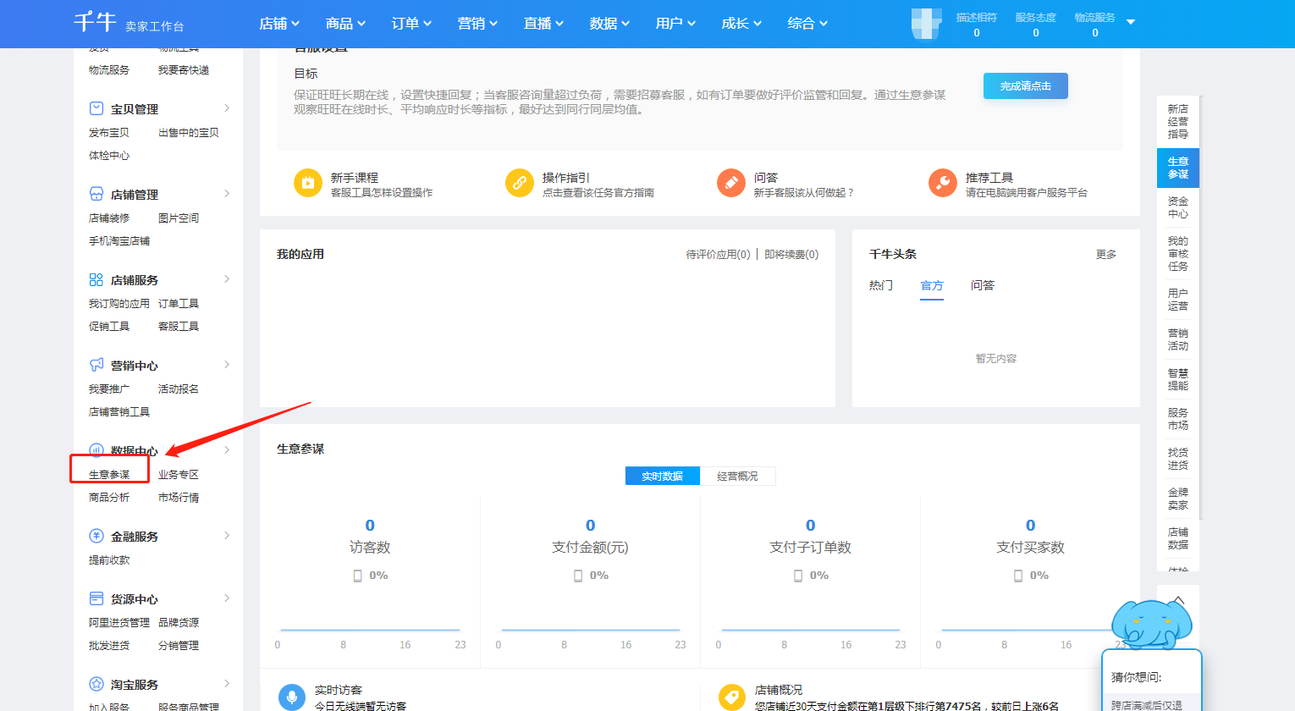This screenshot has height=711, width=1295.
Task: Expand the 店铺 top menu
Action: [x=279, y=24]
